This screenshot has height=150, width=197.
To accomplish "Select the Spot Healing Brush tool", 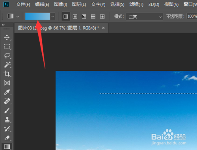I will tap(7, 101).
